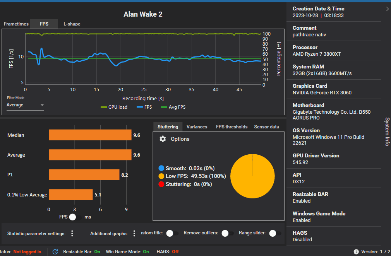The image size is (391, 256).
Task: Collapse System Info panel with chevron
Action: [x=387, y=9]
